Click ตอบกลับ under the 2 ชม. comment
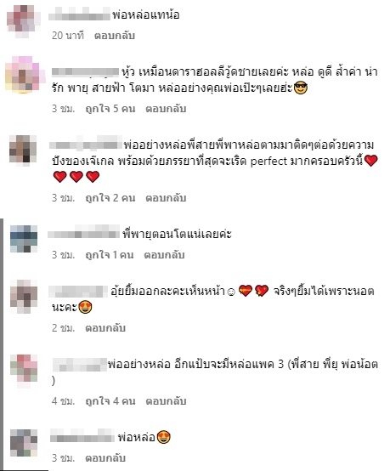 (105, 327)
